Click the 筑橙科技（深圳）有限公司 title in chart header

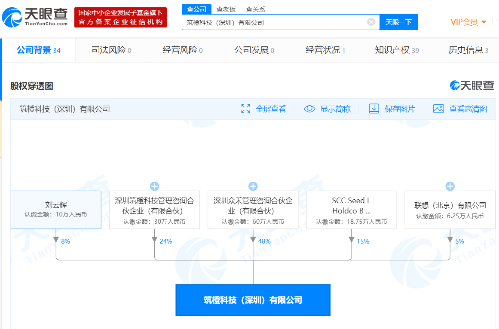[64, 109]
